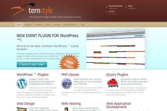The height and width of the screenshot is (111, 167).
Task: Open the About navigation item
Action: click(x=48, y=25)
